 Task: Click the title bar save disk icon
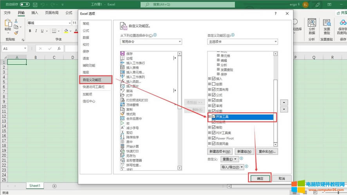(35, 4)
